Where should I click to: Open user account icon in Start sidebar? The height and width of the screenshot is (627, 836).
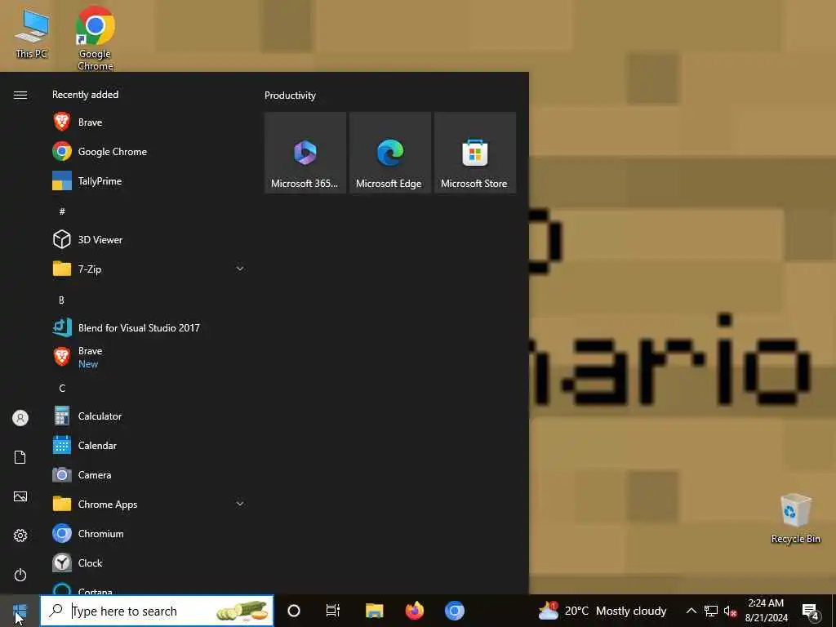(x=20, y=418)
